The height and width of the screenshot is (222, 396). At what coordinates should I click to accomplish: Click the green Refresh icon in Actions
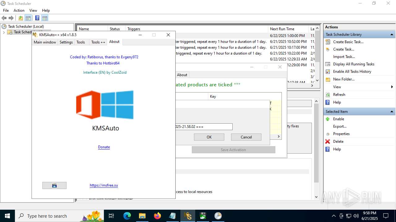click(328, 95)
